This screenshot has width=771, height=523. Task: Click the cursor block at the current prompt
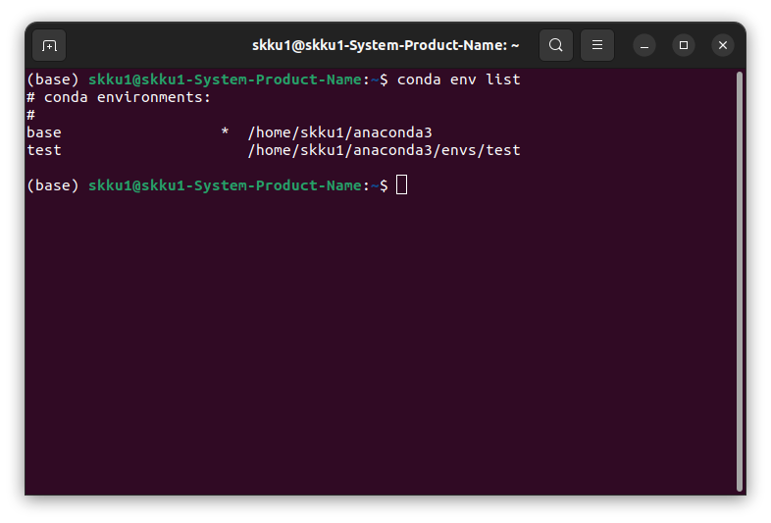tap(401, 185)
